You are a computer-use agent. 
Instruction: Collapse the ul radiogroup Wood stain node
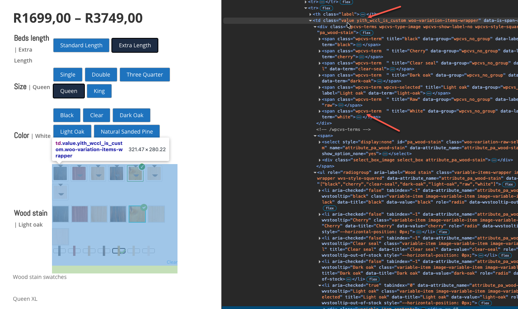point(315,172)
